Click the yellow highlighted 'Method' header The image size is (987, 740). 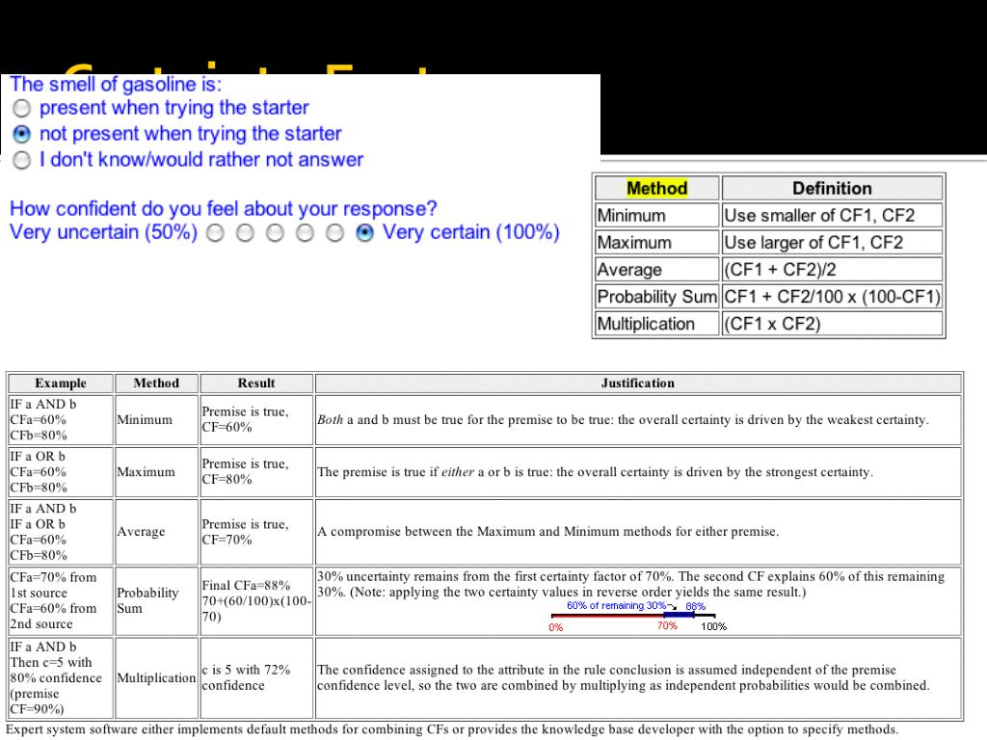click(x=656, y=188)
